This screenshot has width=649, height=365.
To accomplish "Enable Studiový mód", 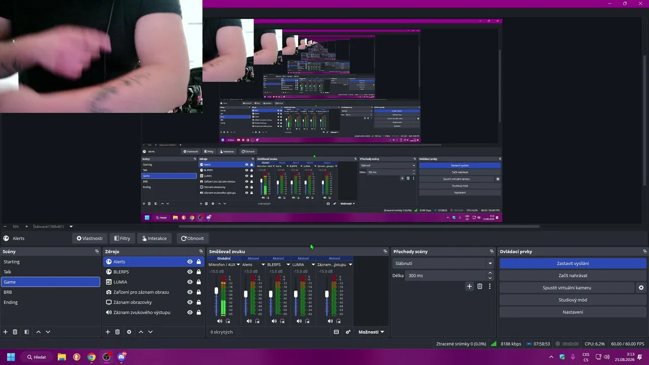I will (573, 300).
